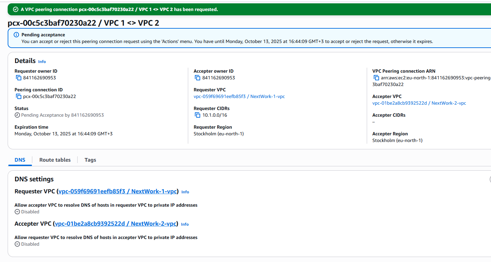
Task: Copy the Peering connection ID
Action: (19, 96)
